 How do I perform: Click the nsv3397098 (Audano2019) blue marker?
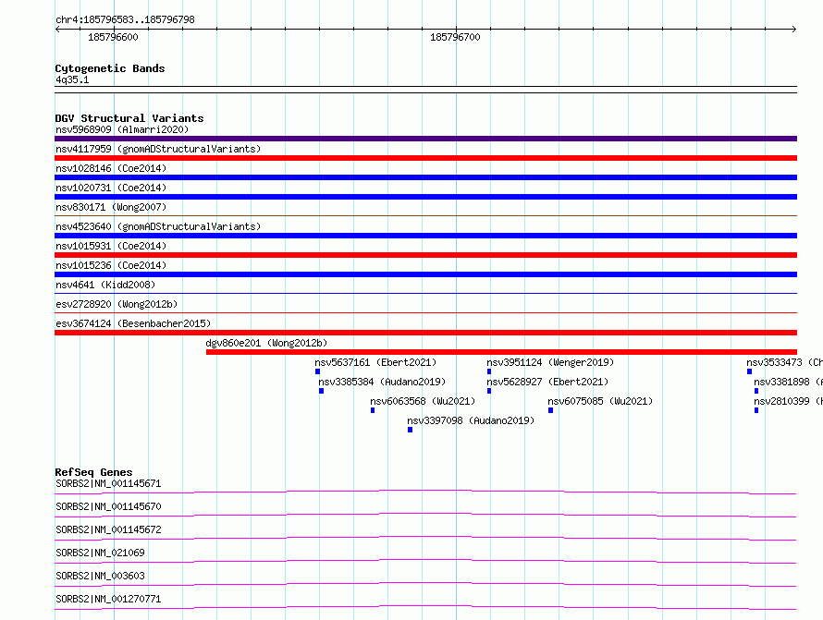(410, 430)
